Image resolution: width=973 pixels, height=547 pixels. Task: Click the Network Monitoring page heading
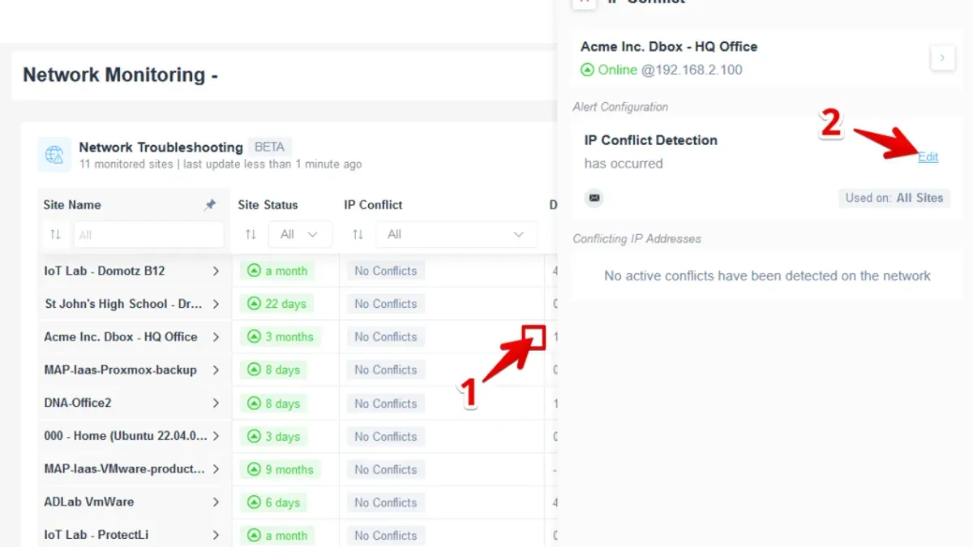click(x=120, y=75)
